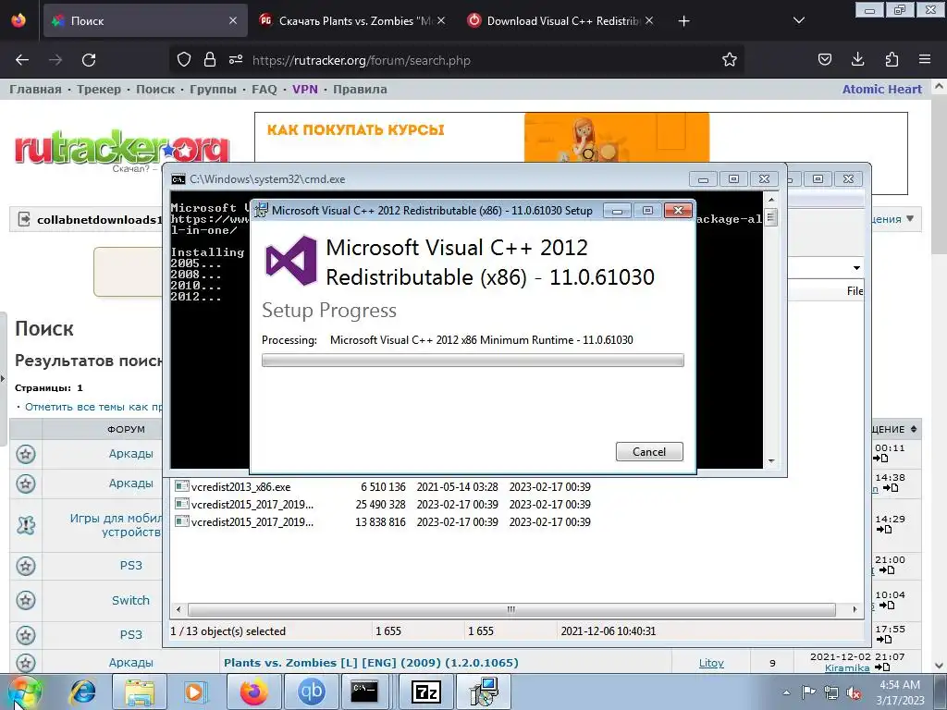Image resolution: width=947 pixels, height=710 pixels.
Task: Open the Save to Pocket icon
Action: (824, 60)
